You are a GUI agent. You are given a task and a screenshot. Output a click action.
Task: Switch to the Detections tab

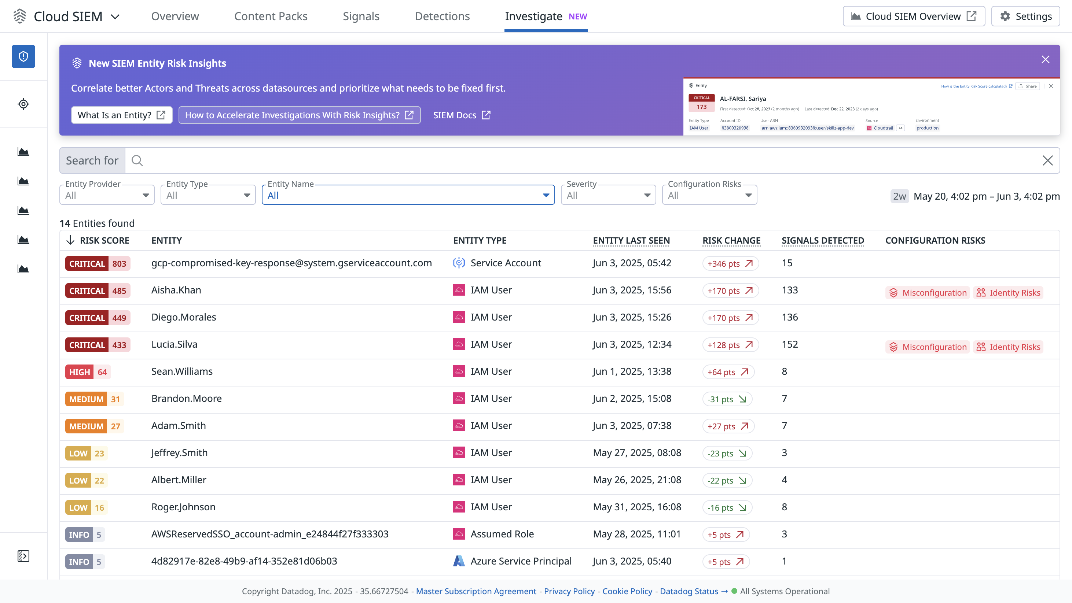click(442, 16)
